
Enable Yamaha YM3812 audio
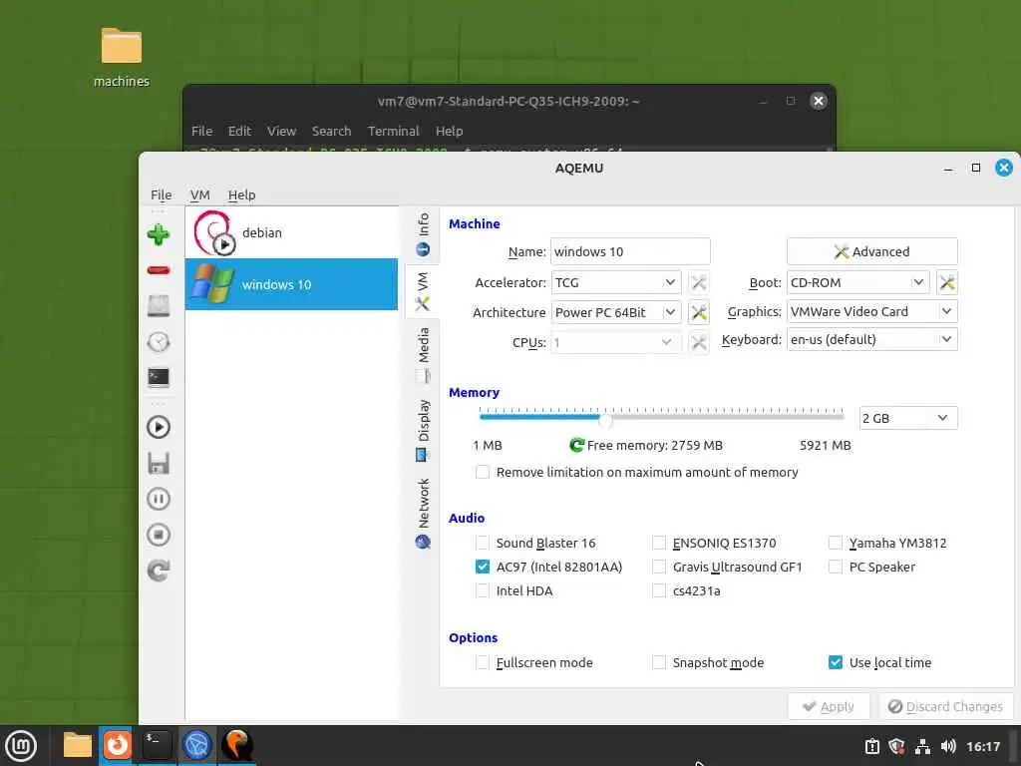pos(836,543)
